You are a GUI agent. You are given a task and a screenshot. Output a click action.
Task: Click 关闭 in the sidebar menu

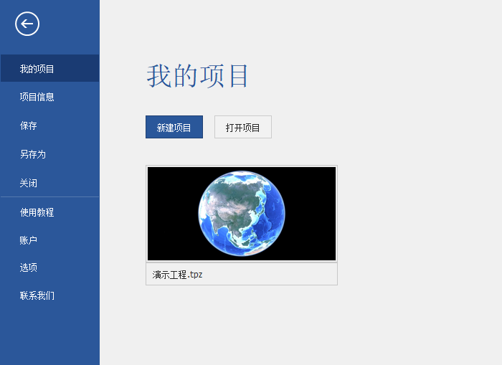point(29,183)
